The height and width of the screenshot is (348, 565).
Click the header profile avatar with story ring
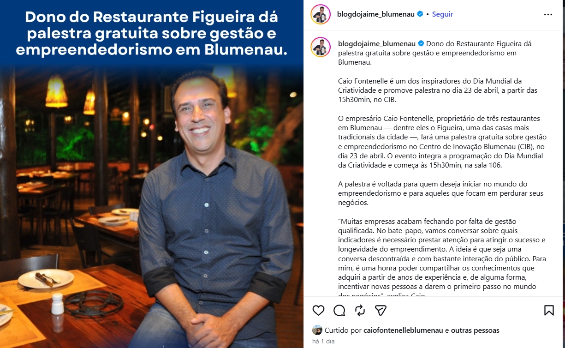click(x=321, y=14)
